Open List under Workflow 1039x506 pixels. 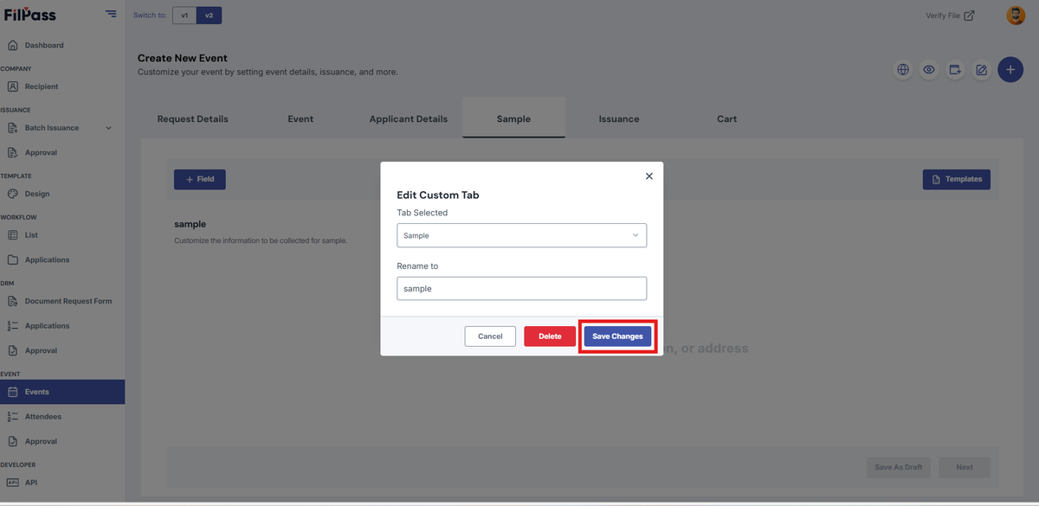point(31,235)
